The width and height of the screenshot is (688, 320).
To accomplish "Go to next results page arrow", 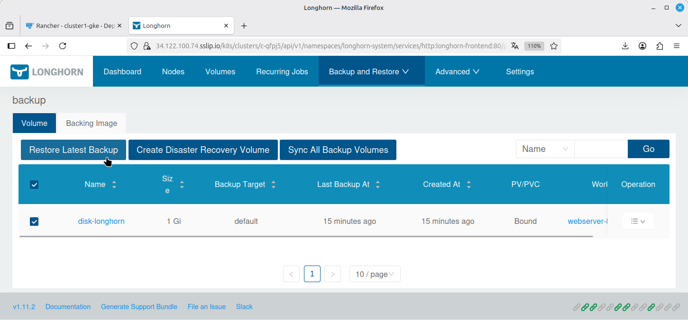I will (332, 274).
